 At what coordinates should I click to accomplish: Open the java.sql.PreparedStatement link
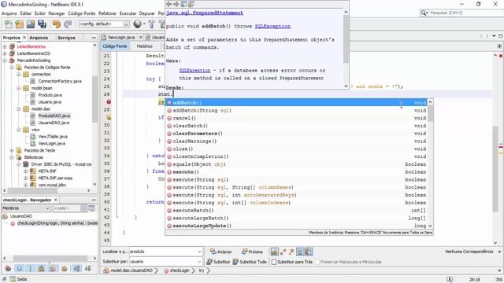(x=205, y=13)
